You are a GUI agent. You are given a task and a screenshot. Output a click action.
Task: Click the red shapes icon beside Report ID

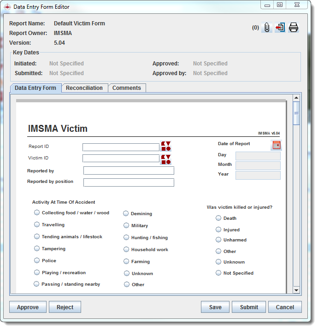[x=166, y=147]
